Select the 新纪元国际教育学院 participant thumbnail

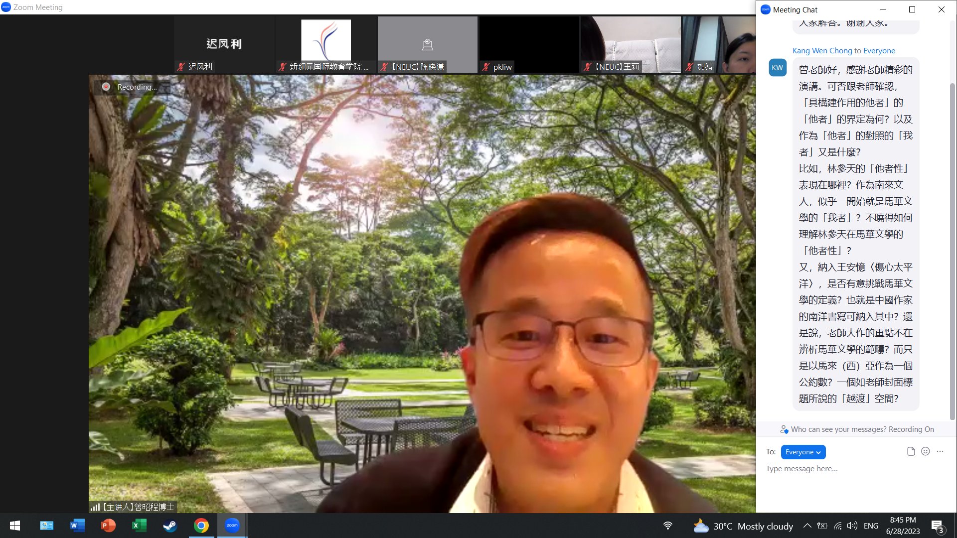[326, 44]
